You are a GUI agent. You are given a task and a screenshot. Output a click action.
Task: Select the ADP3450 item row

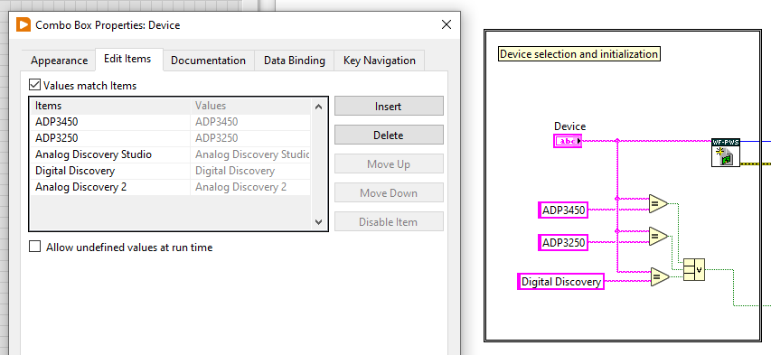tap(110, 122)
